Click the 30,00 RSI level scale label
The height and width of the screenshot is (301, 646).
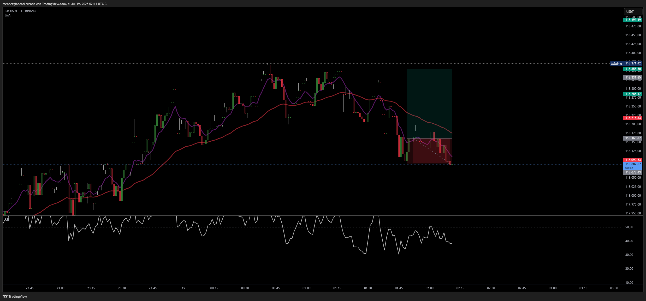tap(629, 255)
